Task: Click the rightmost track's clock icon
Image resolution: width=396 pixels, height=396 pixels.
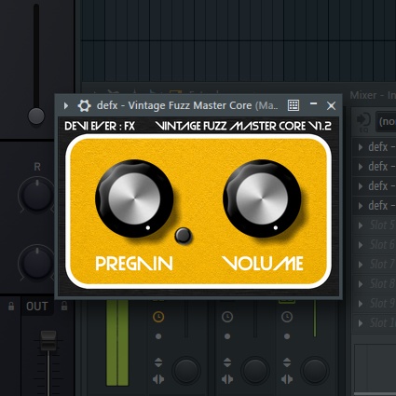Action: (x=287, y=317)
